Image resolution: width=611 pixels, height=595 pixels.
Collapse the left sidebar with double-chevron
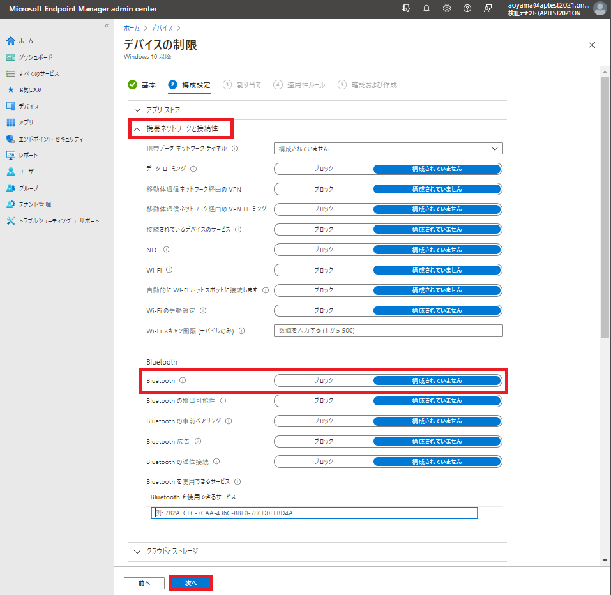point(107,26)
